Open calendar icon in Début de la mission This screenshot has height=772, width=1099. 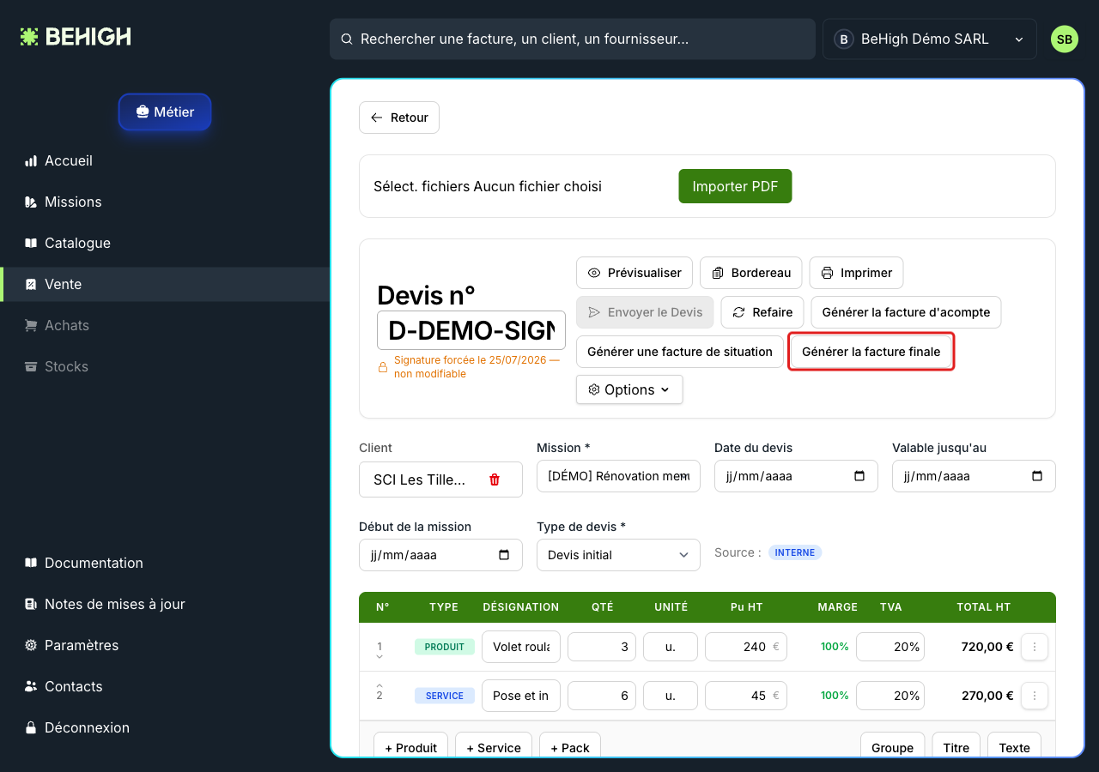coord(504,555)
